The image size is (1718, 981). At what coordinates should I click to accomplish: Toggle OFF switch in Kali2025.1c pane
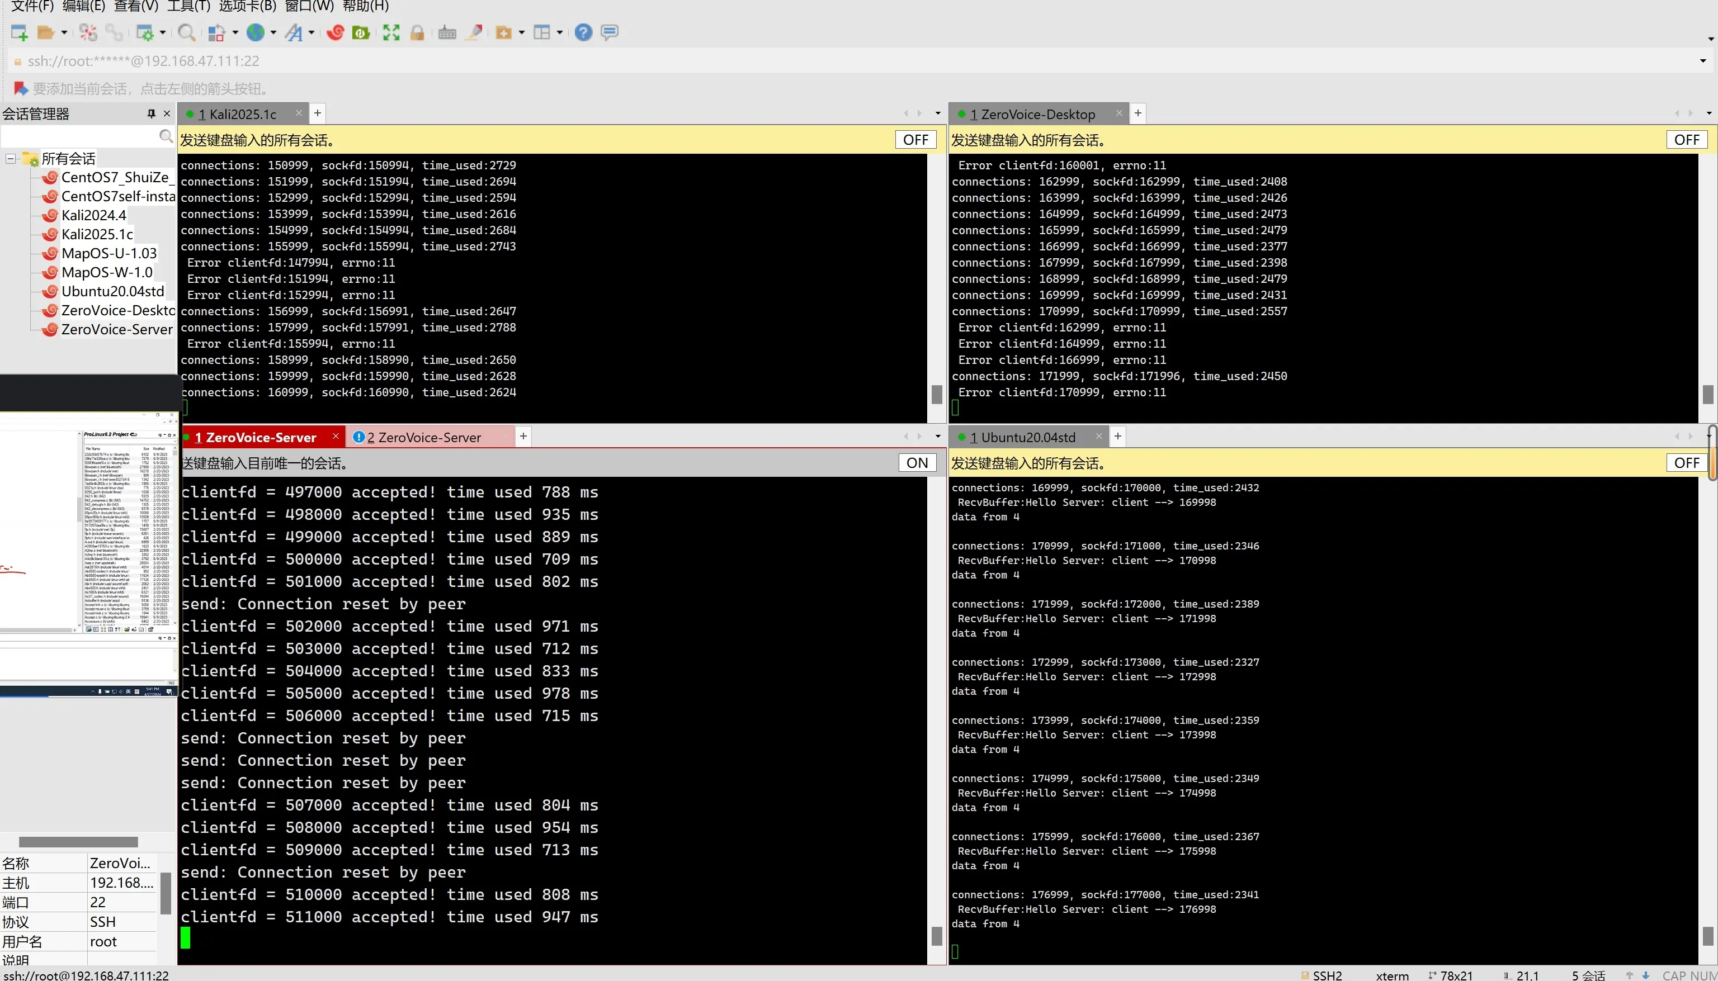915,140
